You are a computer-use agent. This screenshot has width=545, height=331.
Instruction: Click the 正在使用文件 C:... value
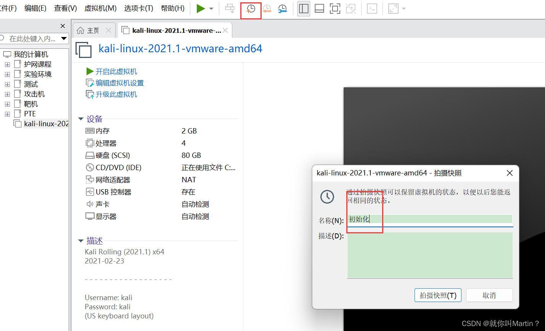209,167
